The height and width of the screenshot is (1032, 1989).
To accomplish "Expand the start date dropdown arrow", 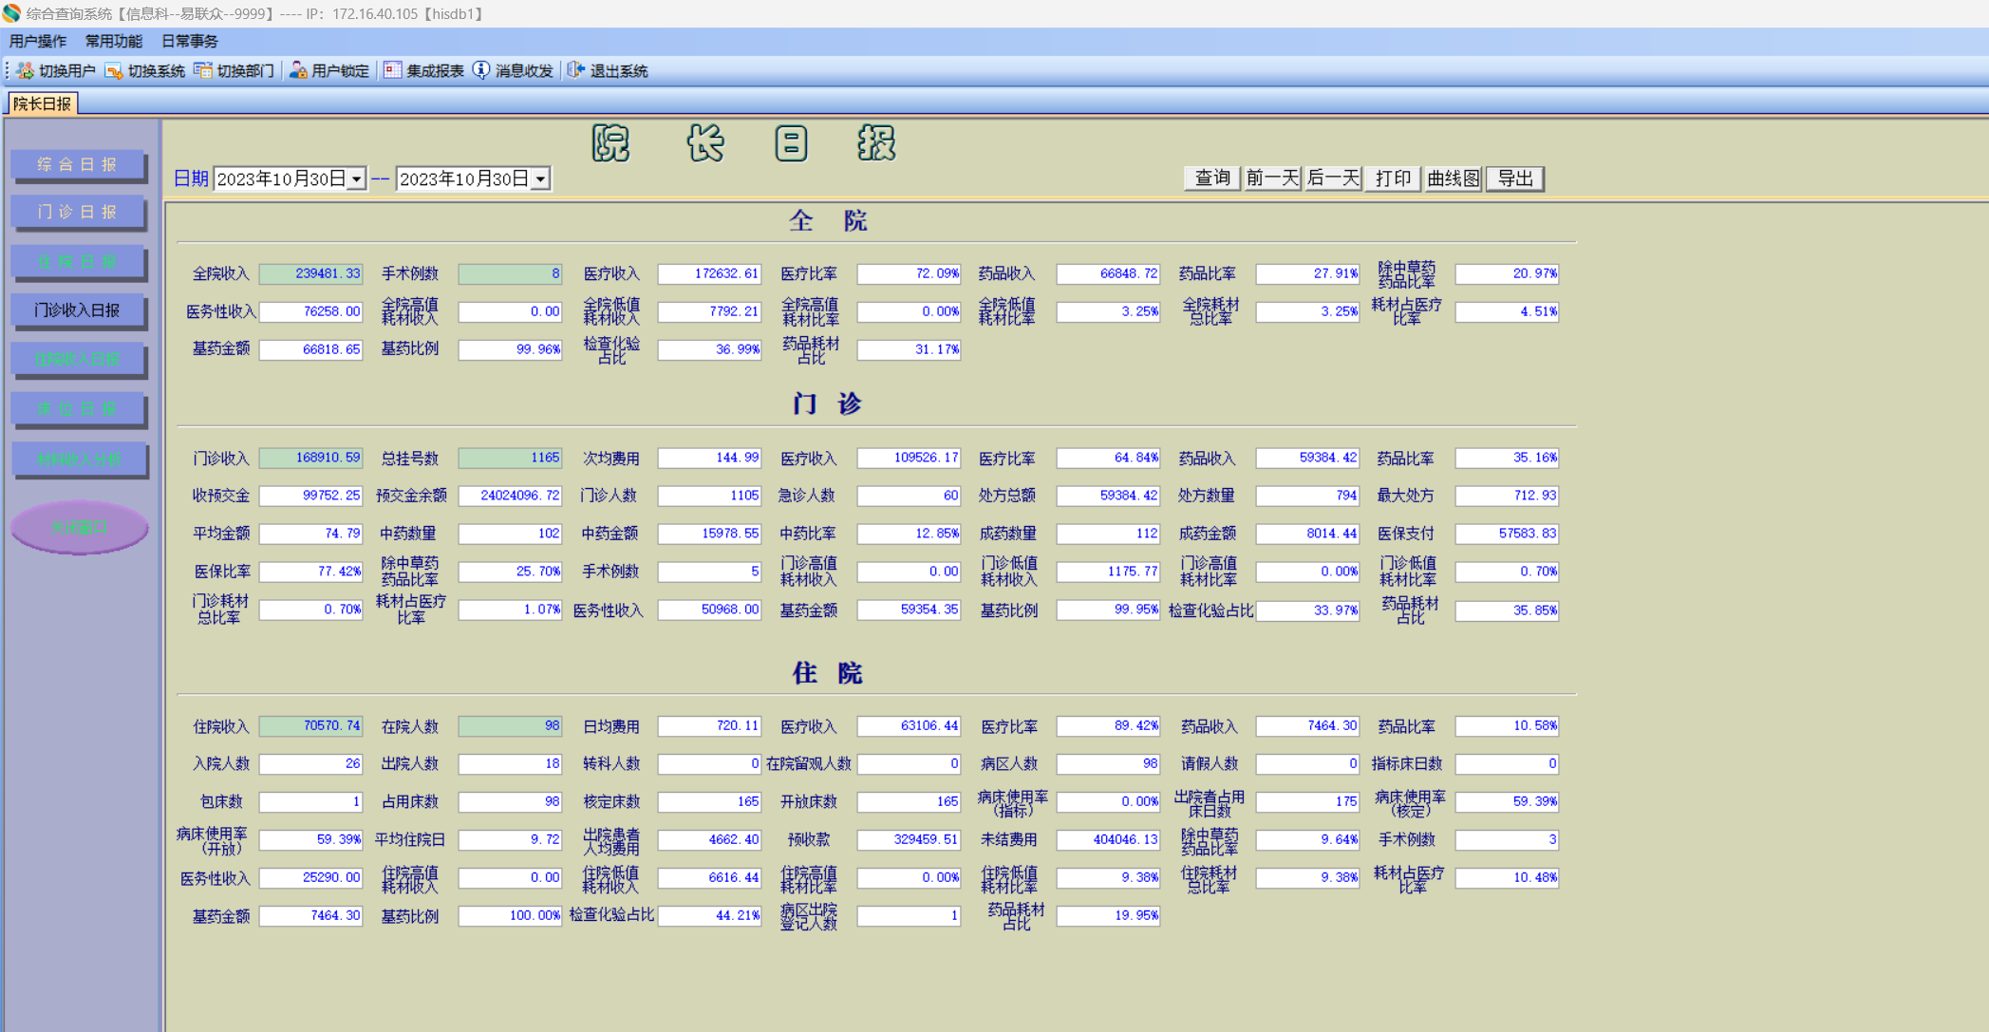I will click(x=356, y=179).
